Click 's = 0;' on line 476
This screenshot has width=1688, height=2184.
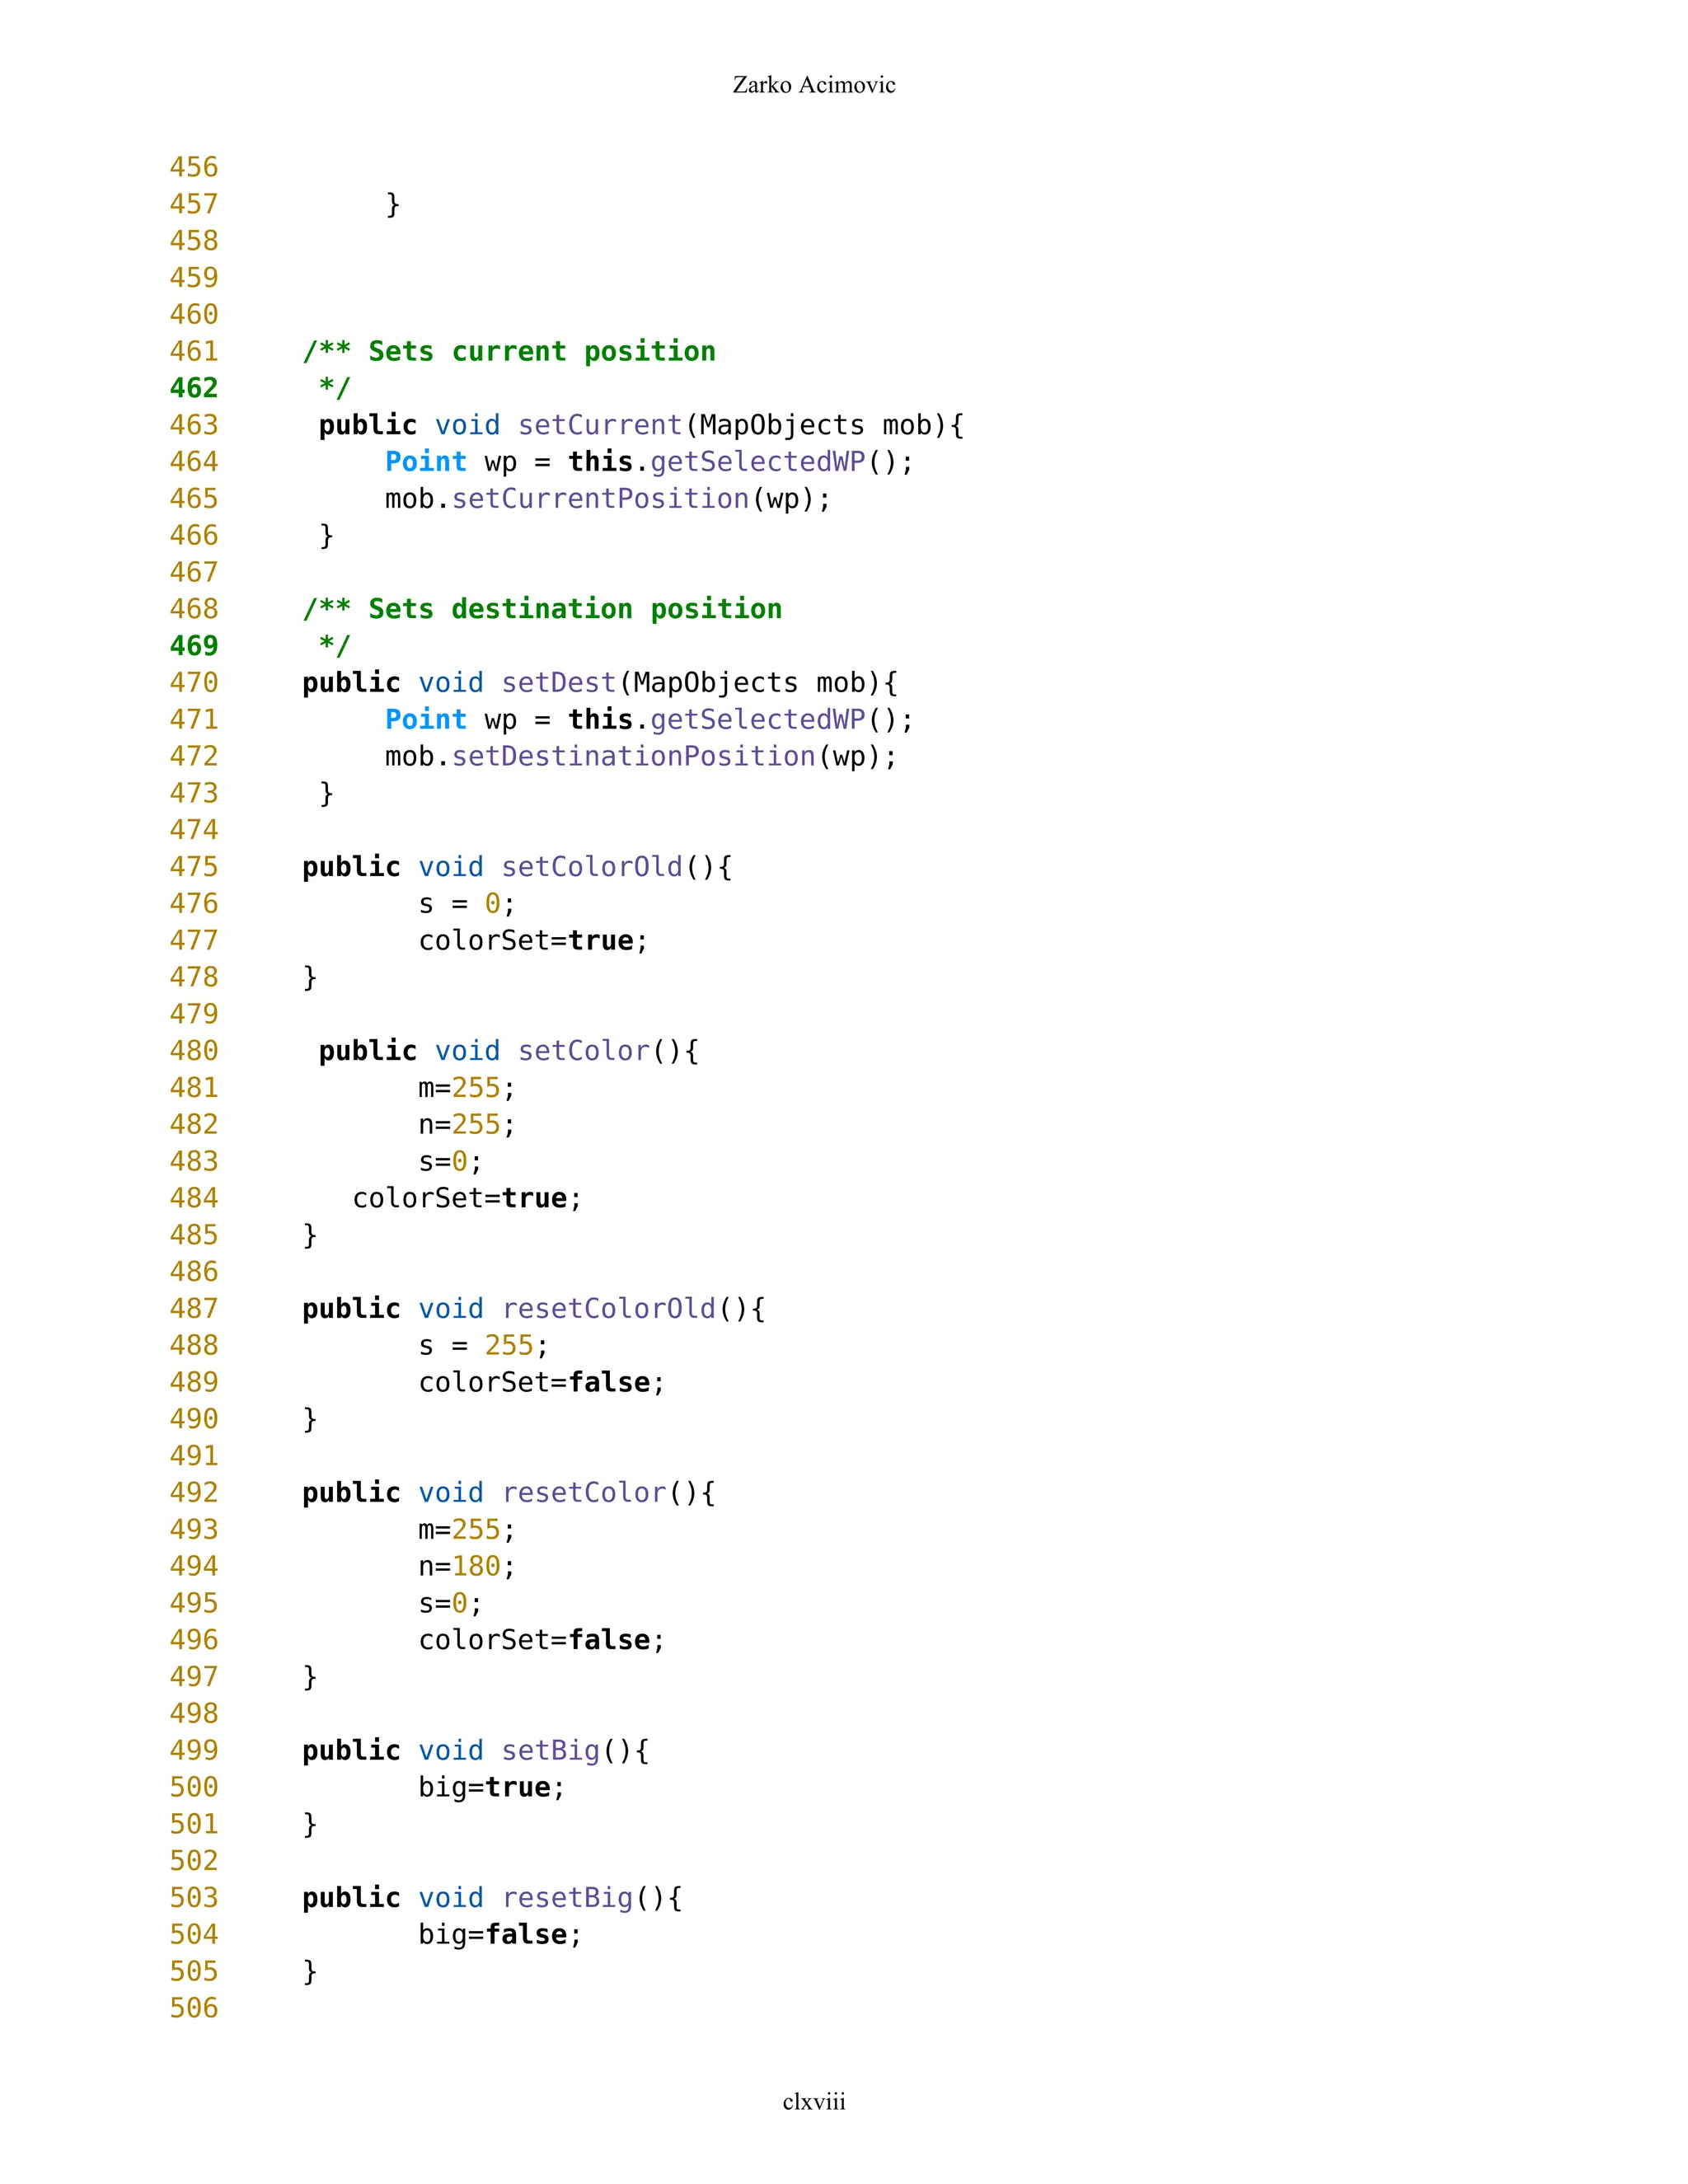[x=467, y=904]
